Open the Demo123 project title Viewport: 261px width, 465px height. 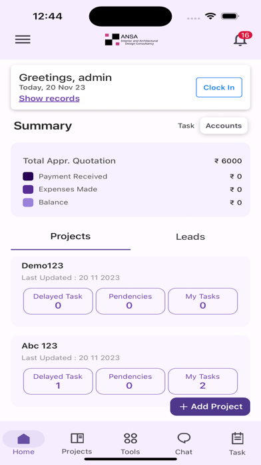43,266
